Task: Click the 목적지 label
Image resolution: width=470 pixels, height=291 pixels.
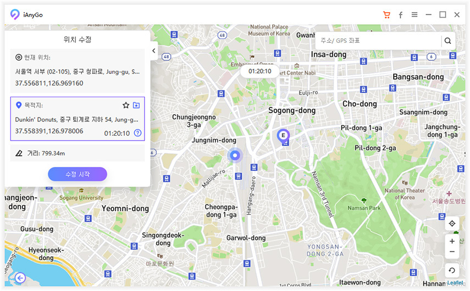Action: [x=34, y=105]
